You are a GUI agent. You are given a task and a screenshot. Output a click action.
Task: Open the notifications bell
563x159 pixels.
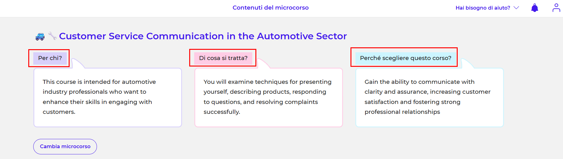[534, 8]
